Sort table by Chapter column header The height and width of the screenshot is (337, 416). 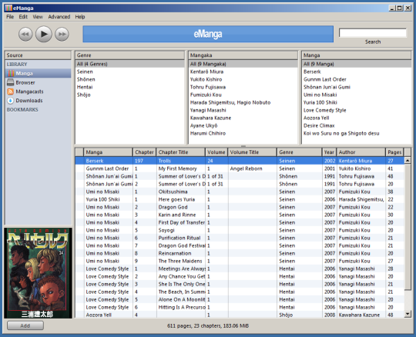click(x=144, y=152)
